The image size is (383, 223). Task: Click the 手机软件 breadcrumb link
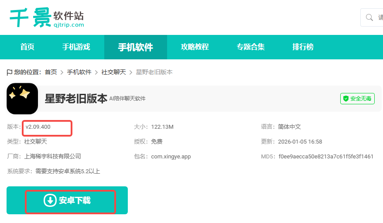tap(79, 72)
